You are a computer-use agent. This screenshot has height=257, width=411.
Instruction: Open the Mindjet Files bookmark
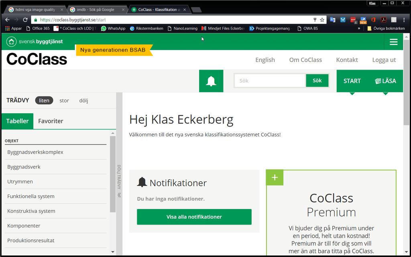pos(223,28)
